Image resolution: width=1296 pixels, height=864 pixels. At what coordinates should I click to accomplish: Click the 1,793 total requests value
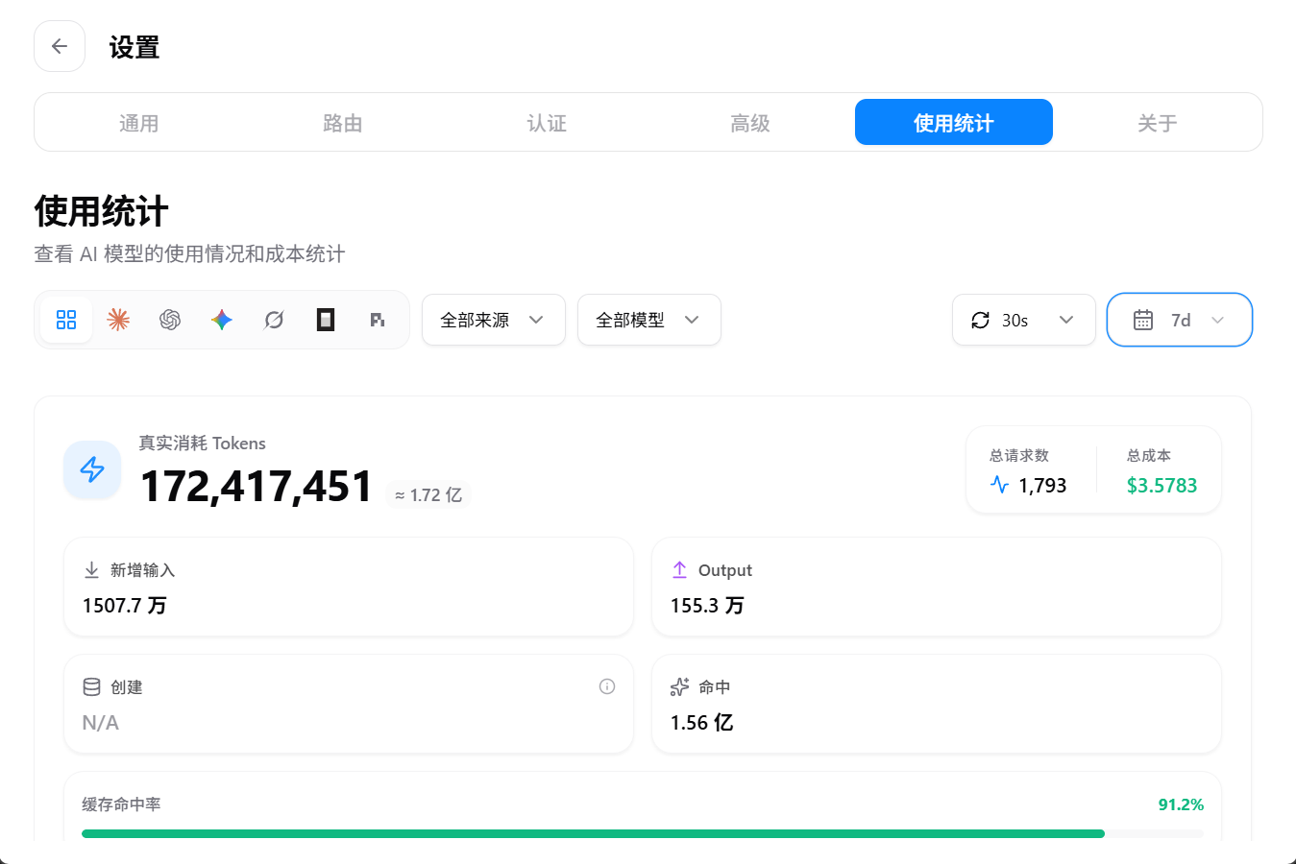coord(1042,486)
